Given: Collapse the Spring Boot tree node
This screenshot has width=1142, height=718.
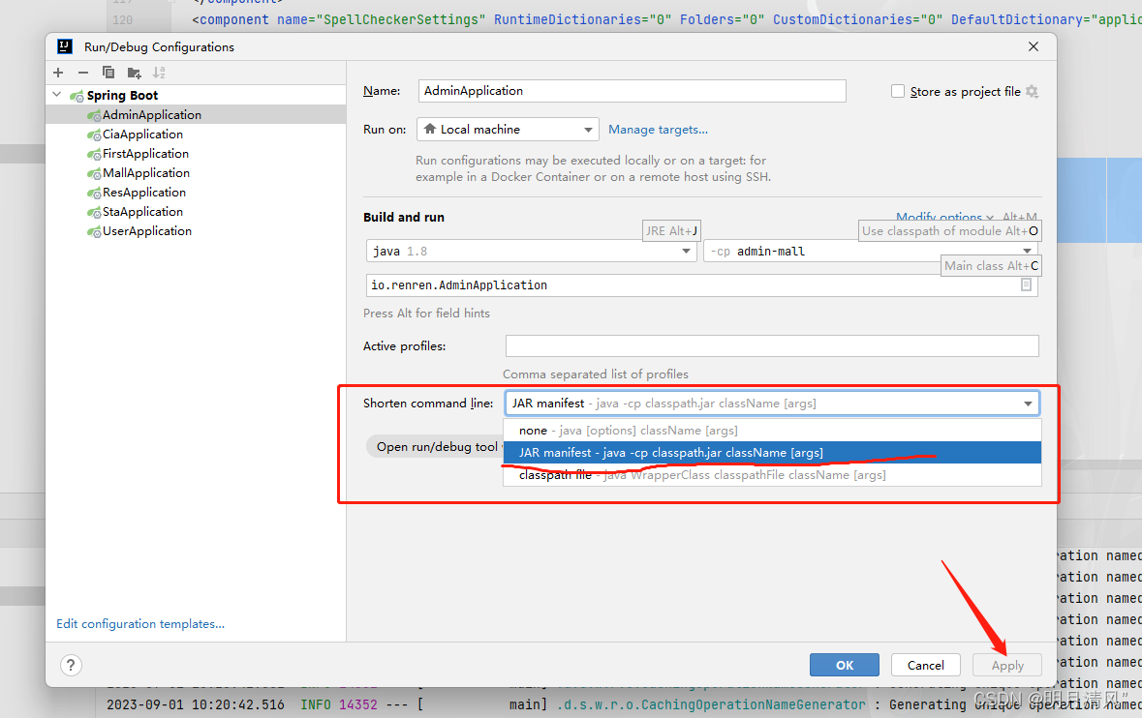Looking at the screenshot, I should coord(56,94).
